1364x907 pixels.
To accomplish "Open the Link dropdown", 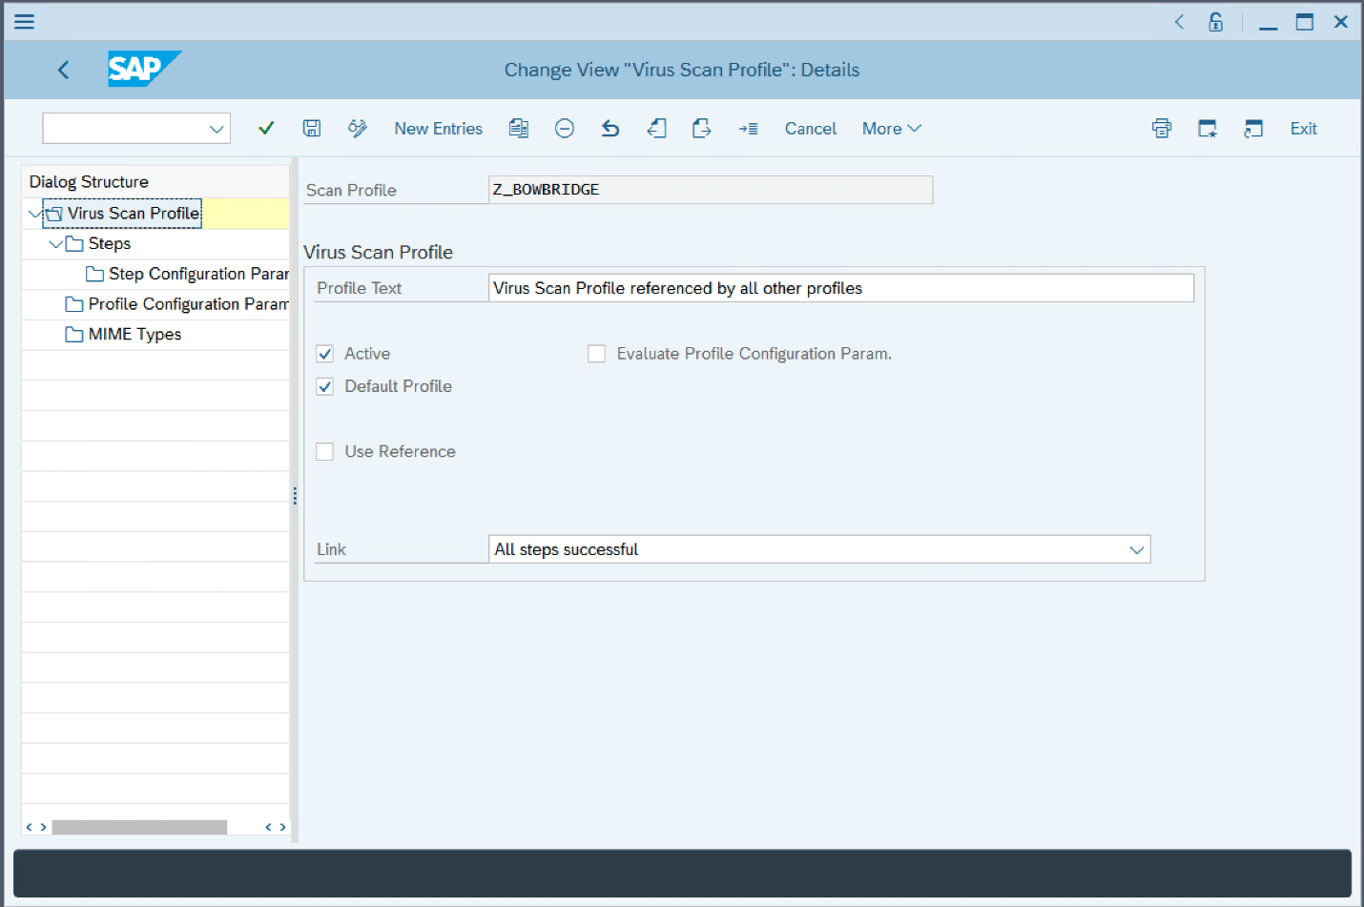I will [x=1136, y=548].
